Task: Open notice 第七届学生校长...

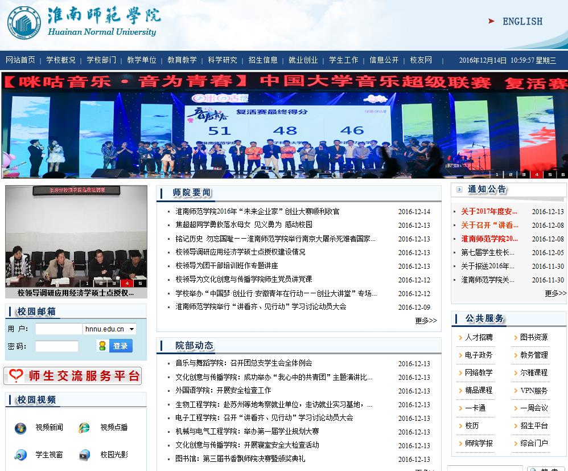Action: click(x=487, y=252)
